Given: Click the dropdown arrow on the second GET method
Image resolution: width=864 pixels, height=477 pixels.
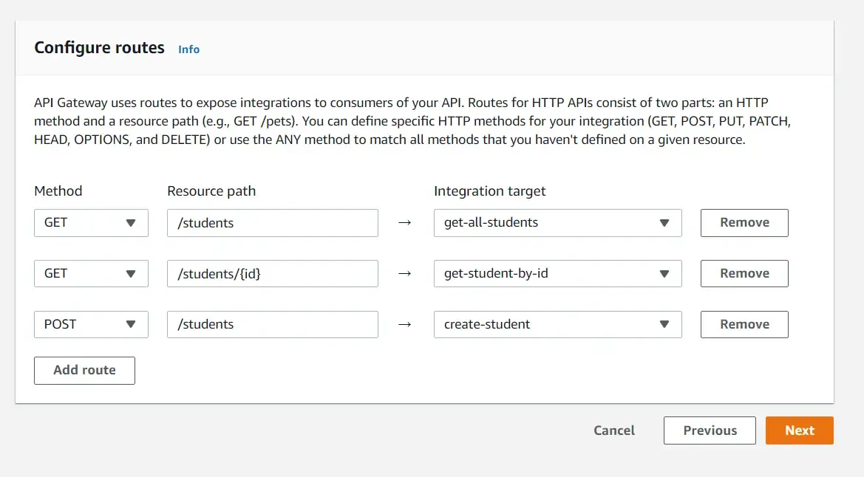Looking at the screenshot, I should pyautogui.click(x=133, y=273).
